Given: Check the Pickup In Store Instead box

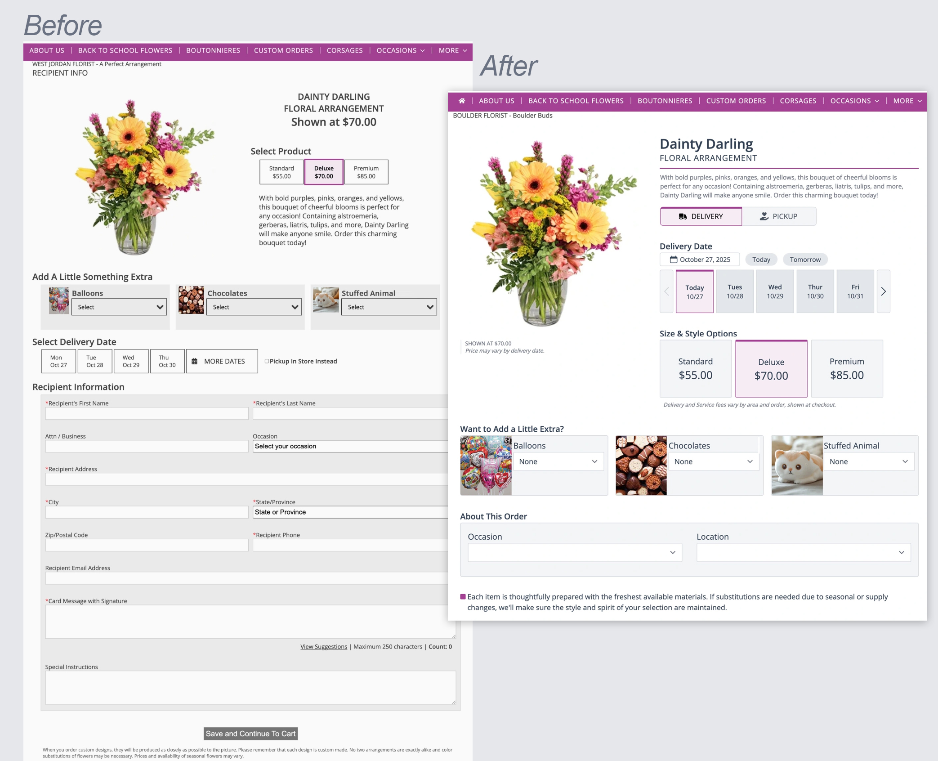Looking at the screenshot, I should point(267,361).
